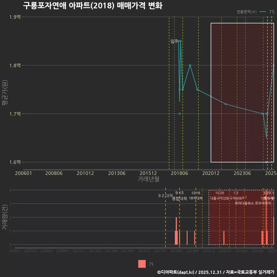This screenshot has height=277, width=277.
Task: Click the '4' label on volume axis
Action: point(11,190)
